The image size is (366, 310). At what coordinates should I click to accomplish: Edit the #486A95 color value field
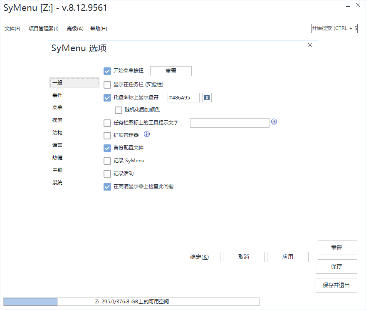(183, 97)
